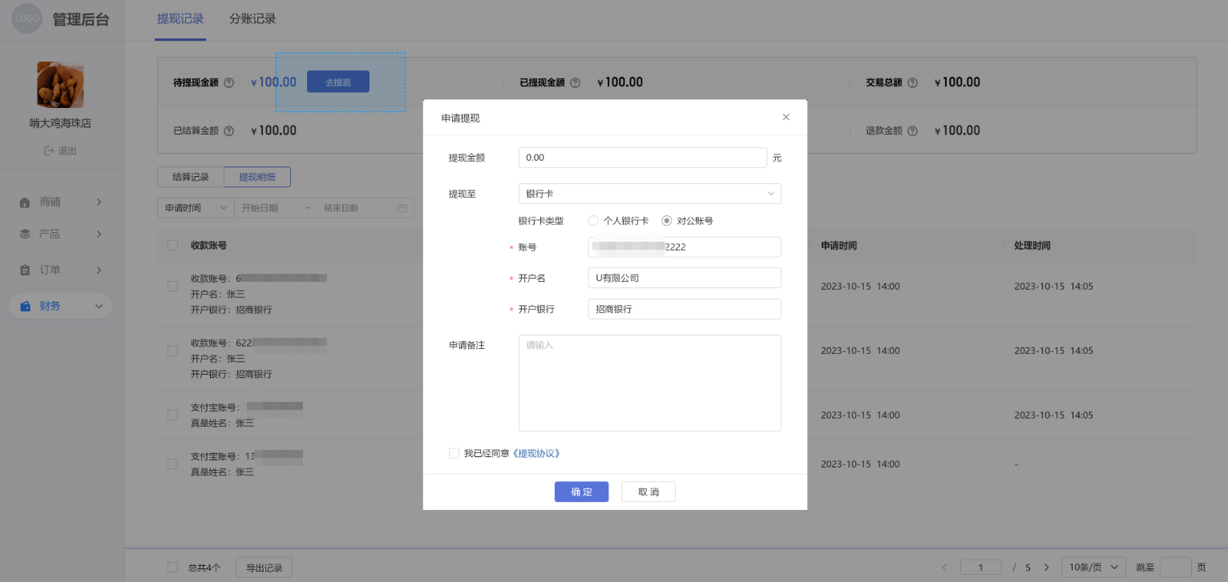
Task: Click the help icon beside 待提现金额
Action: coord(229,82)
